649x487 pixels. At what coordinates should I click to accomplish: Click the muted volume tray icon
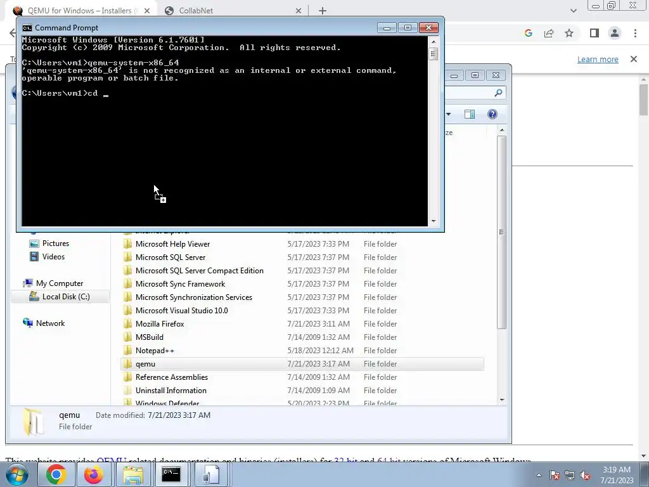585,476
